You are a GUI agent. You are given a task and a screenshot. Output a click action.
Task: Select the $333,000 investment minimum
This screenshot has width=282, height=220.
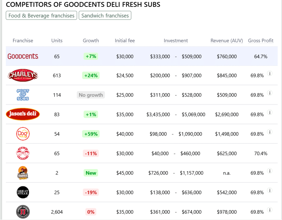[x=160, y=56]
